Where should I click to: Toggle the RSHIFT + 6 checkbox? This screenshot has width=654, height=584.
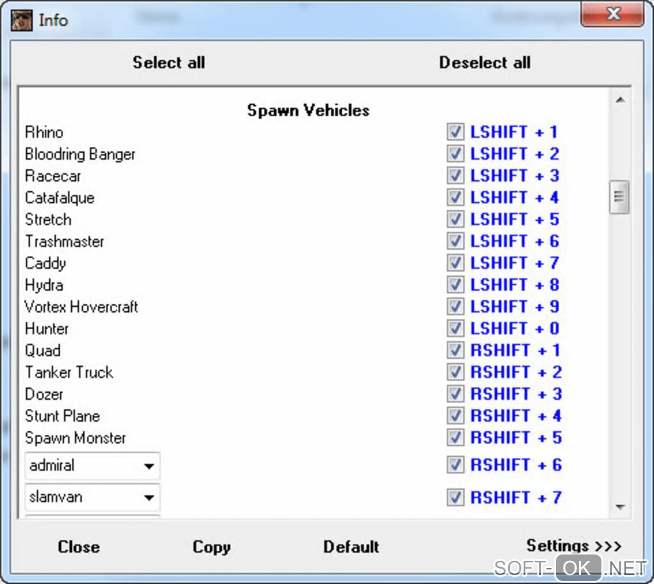[x=455, y=465]
